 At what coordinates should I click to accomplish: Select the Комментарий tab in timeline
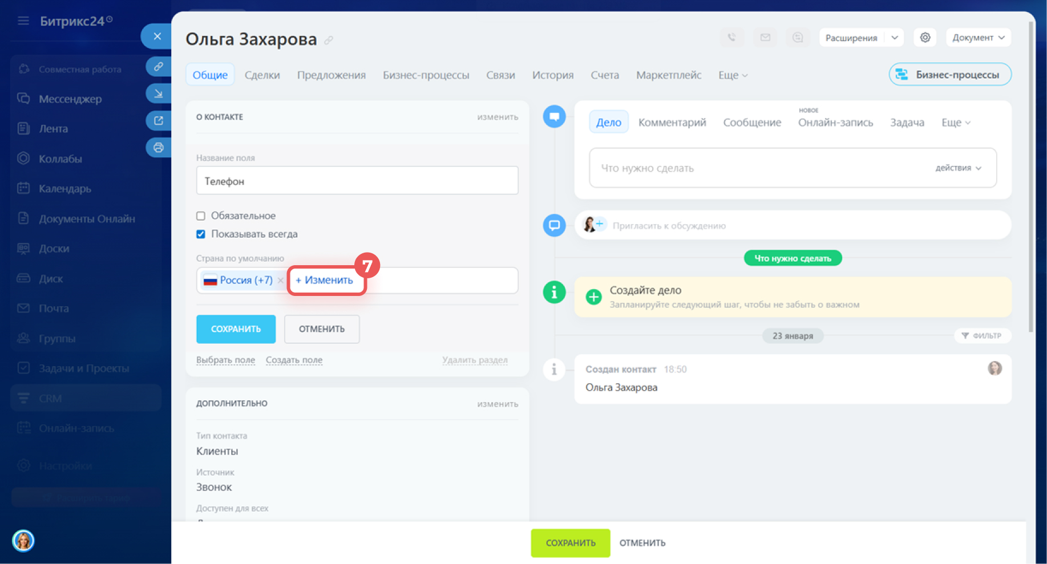click(672, 123)
